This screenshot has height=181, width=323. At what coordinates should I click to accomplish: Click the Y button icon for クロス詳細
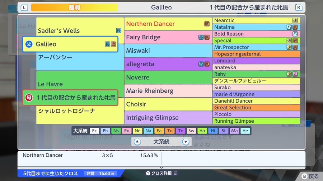tap(148, 173)
